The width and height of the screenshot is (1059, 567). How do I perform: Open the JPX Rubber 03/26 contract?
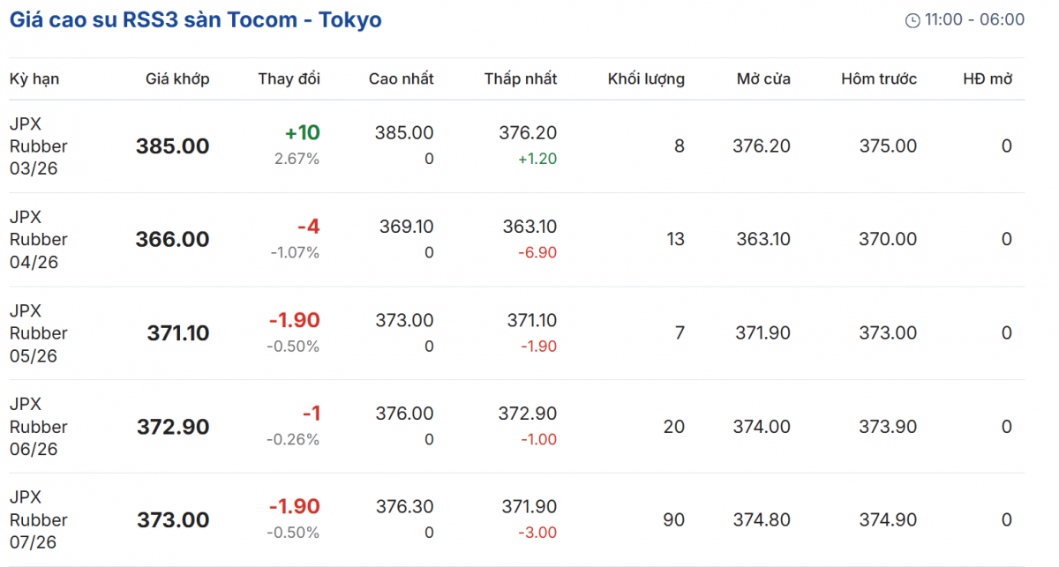[x=38, y=146]
